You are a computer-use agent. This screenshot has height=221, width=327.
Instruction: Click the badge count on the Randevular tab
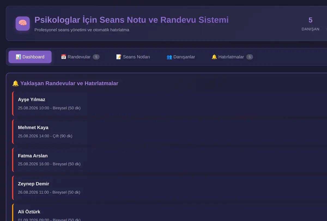96,57
